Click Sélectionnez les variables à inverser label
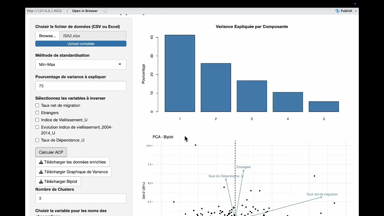Image resolution: width=384 pixels, height=216 pixels. coord(70,98)
